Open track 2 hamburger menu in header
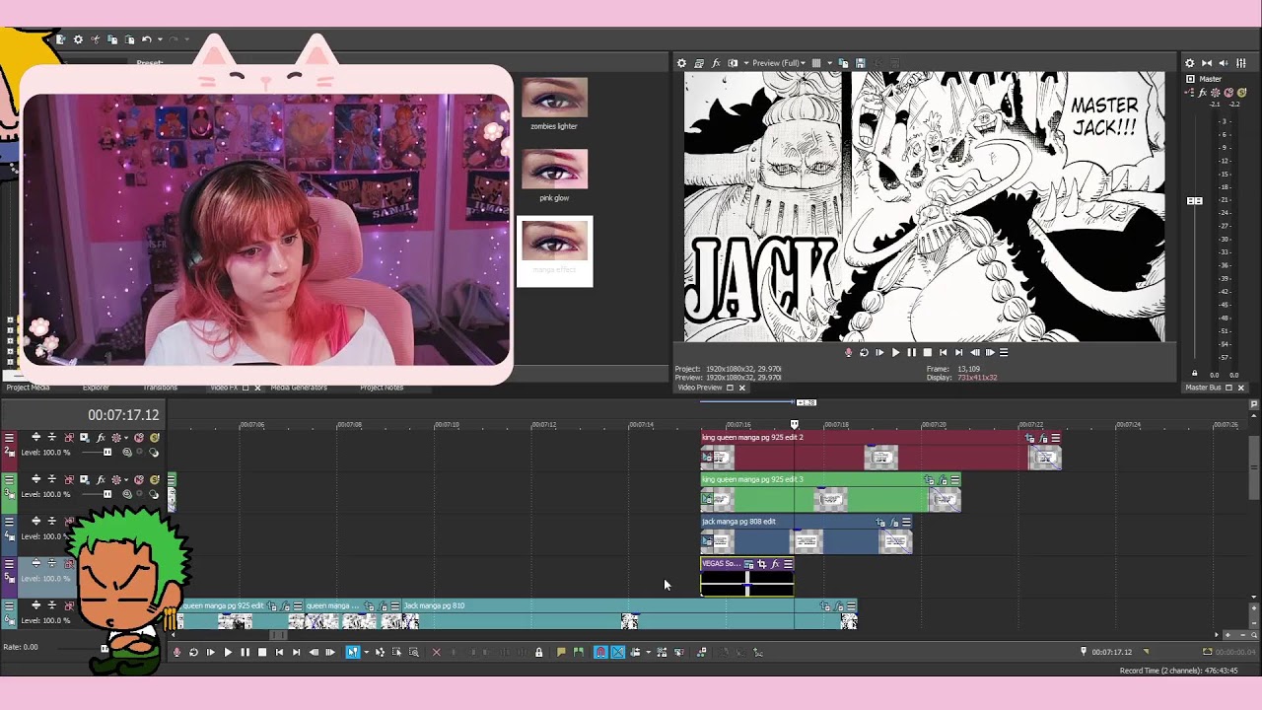This screenshot has width=1262, height=710. 9,438
